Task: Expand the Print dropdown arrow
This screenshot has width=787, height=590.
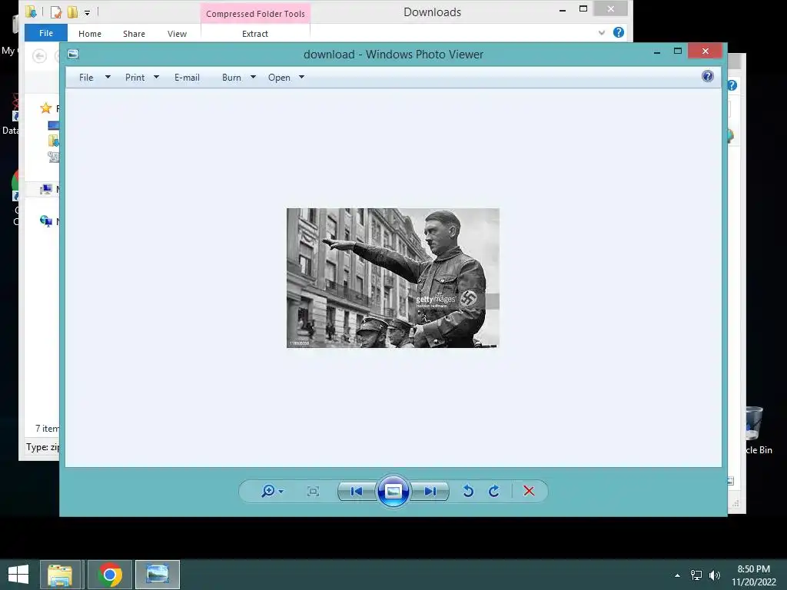Action: tap(156, 78)
